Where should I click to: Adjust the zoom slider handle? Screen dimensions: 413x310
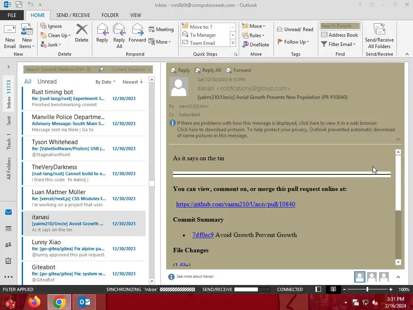367,289
